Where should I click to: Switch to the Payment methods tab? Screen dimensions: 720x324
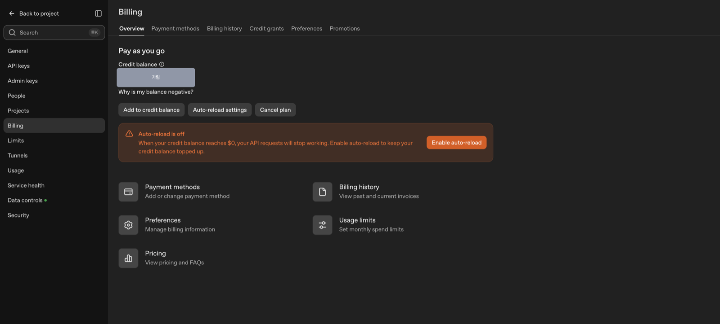pos(175,28)
